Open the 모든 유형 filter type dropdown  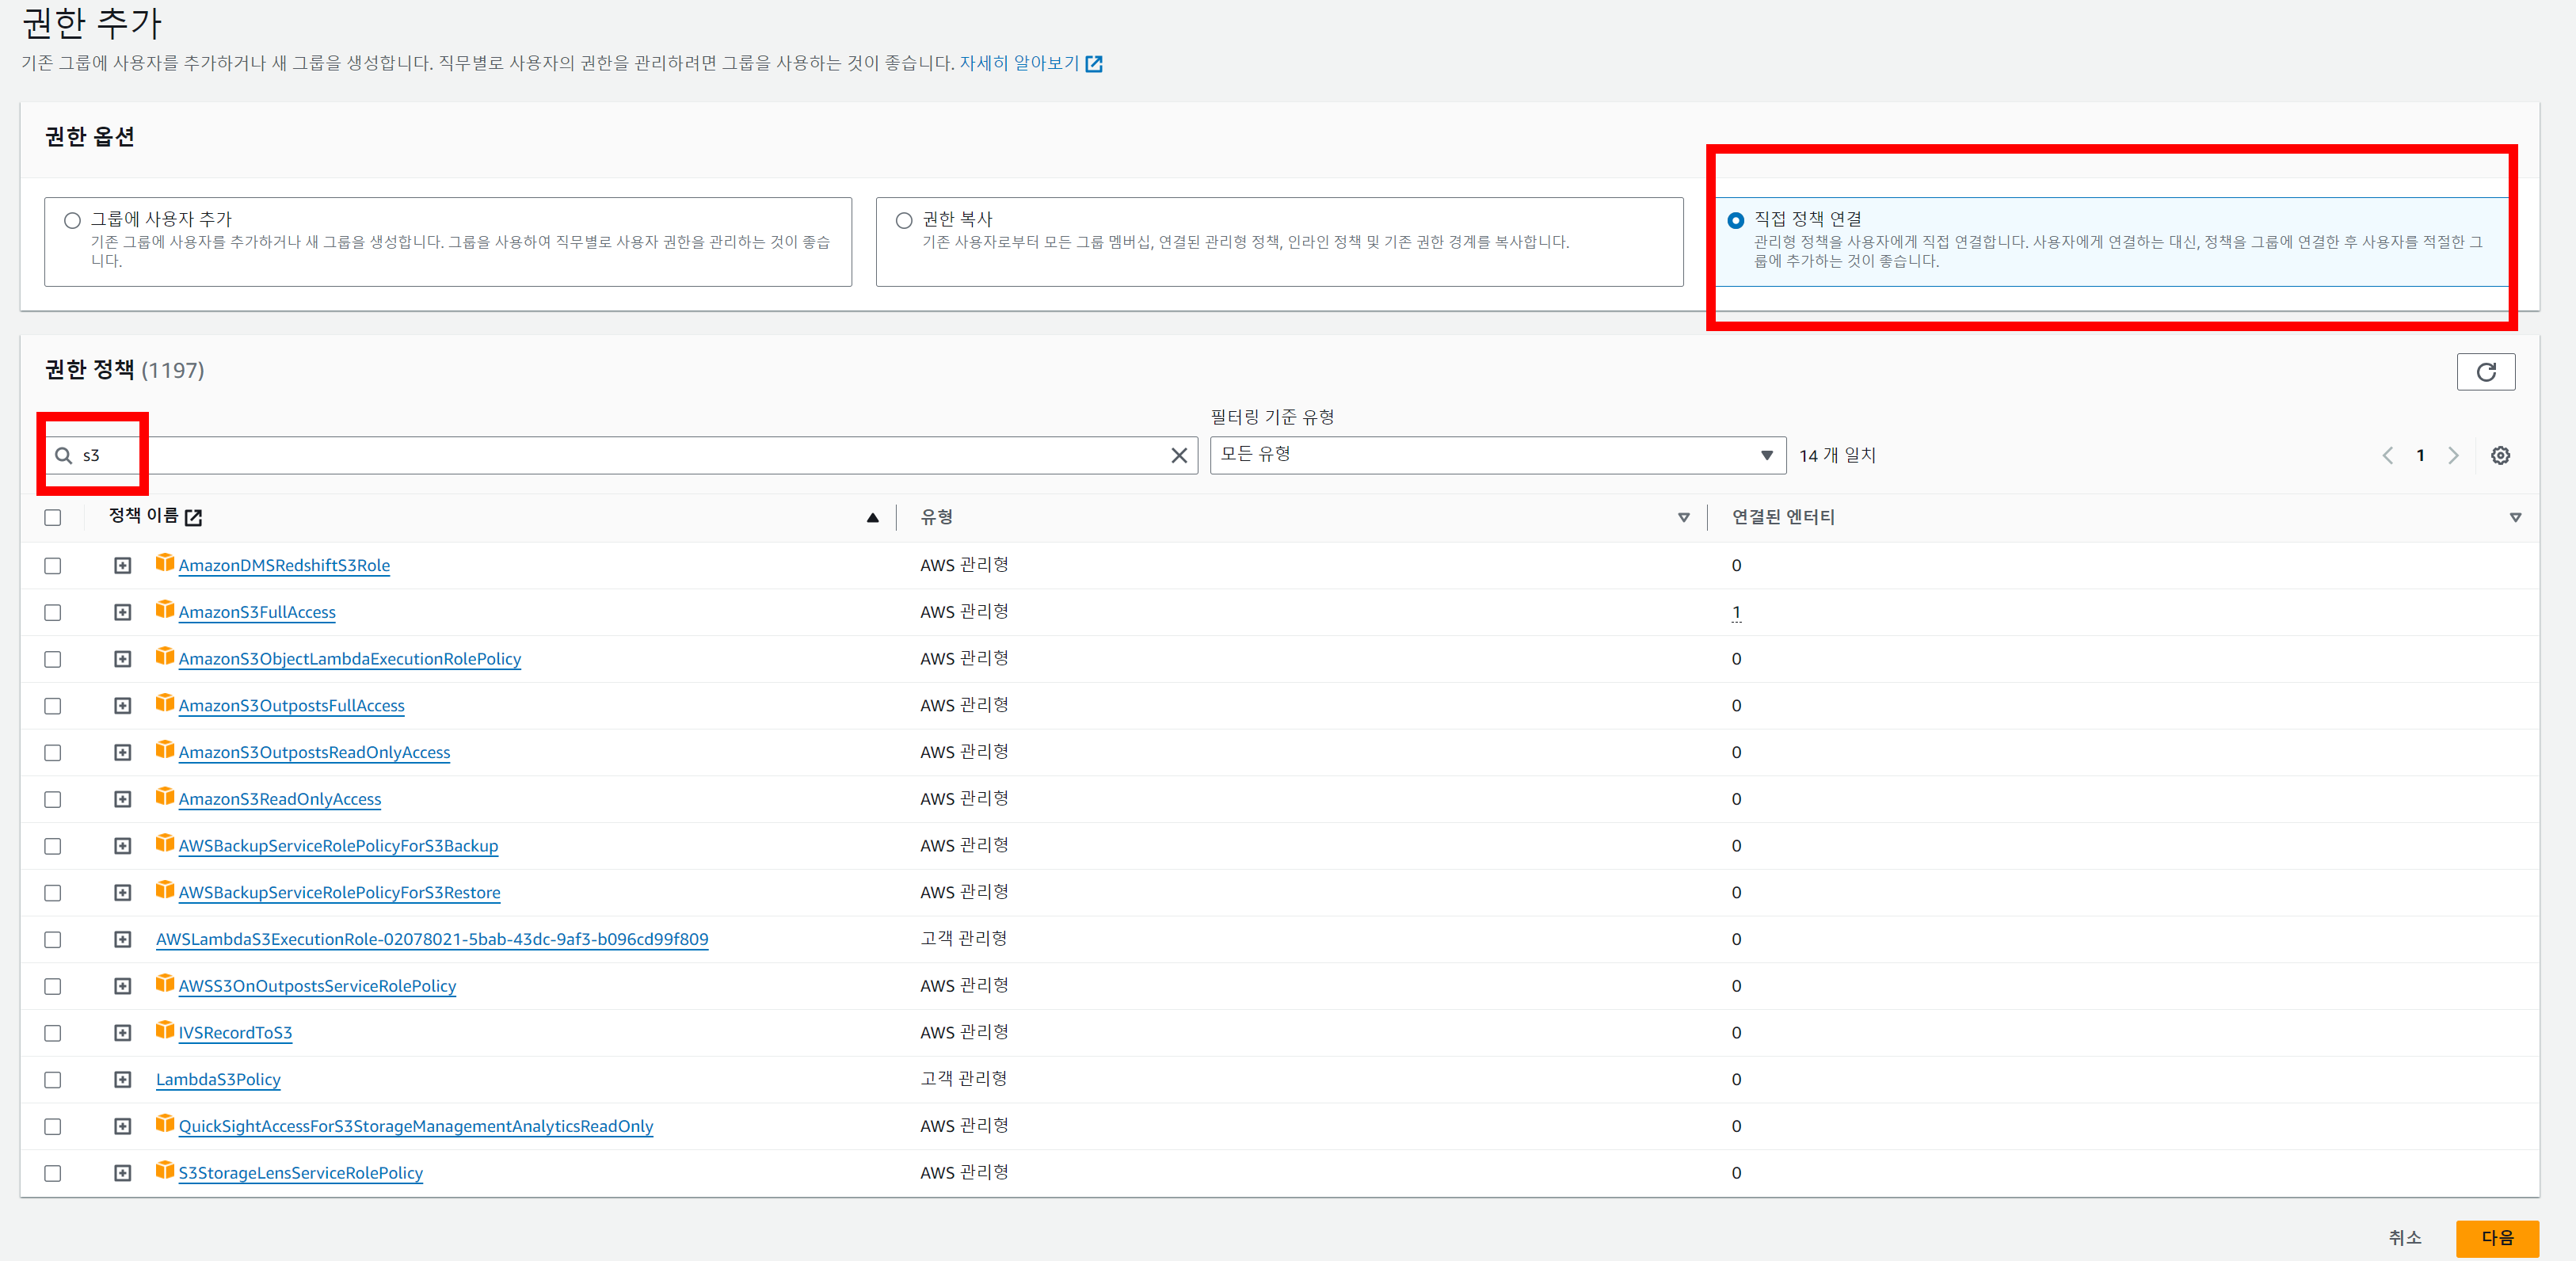click(x=1497, y=455)
